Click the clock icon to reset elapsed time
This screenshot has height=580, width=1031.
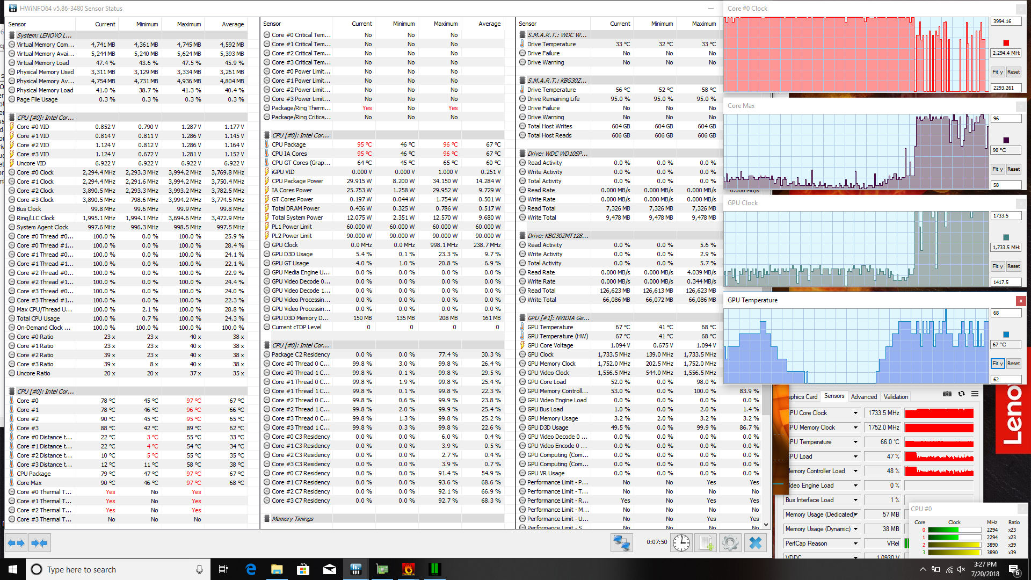pos(681,543)
